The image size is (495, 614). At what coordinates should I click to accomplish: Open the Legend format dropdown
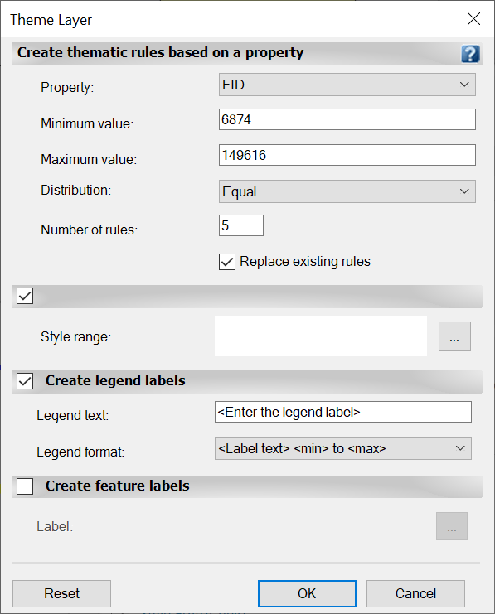[343, 448]
